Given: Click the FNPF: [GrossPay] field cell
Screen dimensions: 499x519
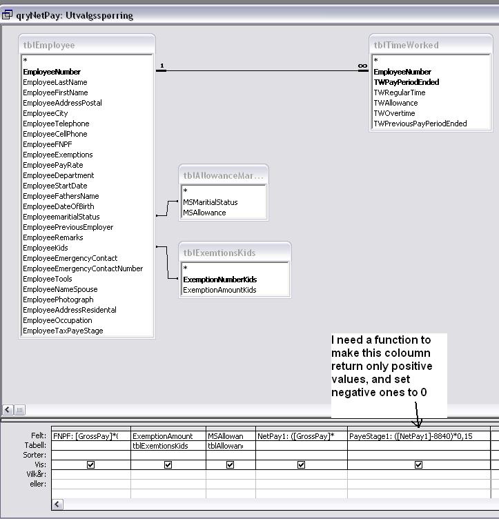Looking at the screenshot, I should (x=91, y=436).
